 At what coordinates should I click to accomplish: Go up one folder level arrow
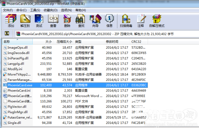(x=7, y=33)
